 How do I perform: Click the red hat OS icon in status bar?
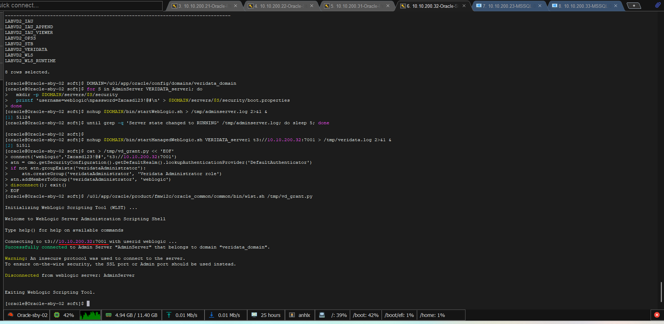tap(11, 315)
